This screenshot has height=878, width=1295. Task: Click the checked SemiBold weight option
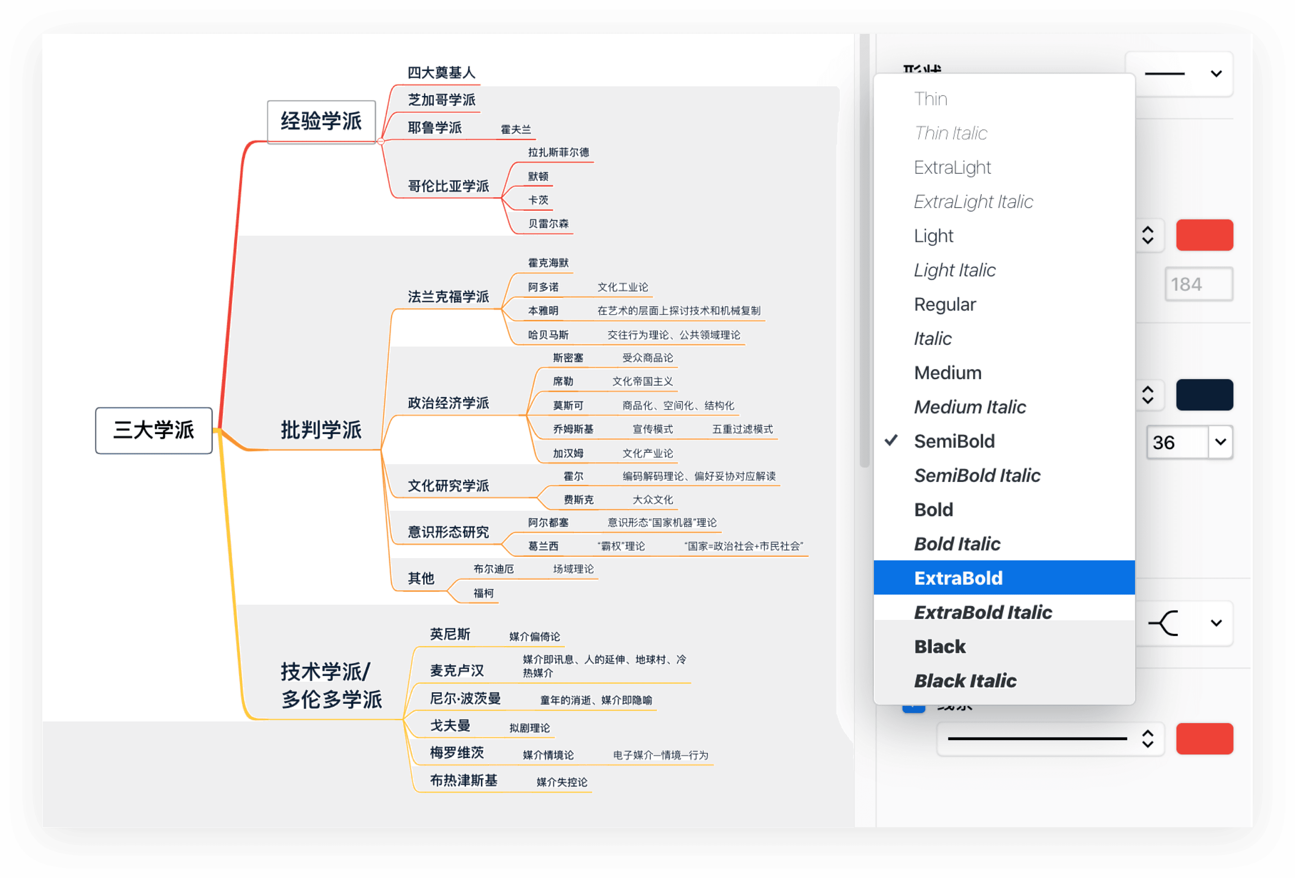click(x=954, y=441)
